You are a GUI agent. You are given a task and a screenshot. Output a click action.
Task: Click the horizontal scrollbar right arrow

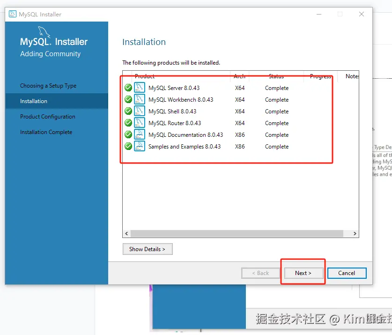(x=355, y=233)
